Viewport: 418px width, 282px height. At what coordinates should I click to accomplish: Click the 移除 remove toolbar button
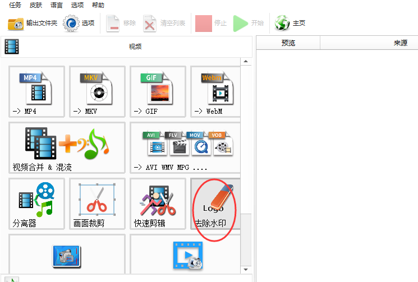[121, 24]
